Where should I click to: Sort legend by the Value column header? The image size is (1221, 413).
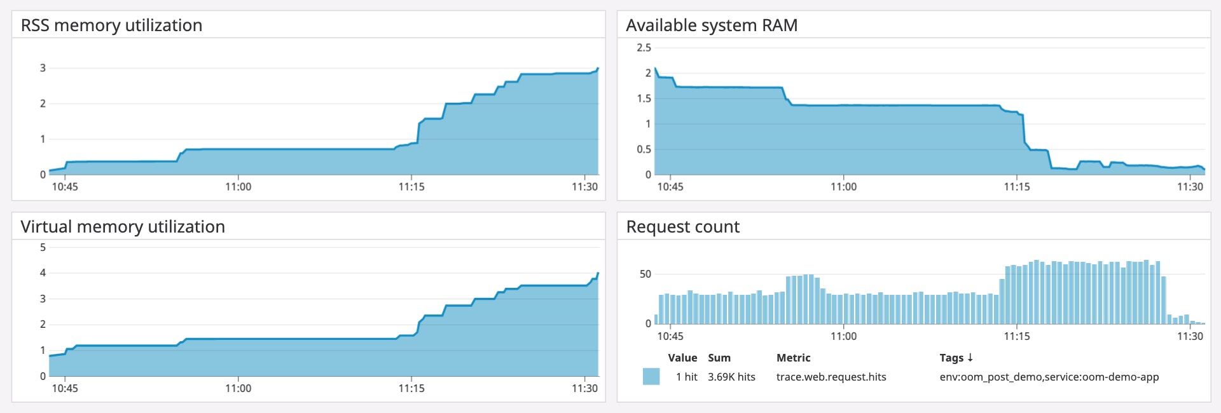[x=682, y=358]
